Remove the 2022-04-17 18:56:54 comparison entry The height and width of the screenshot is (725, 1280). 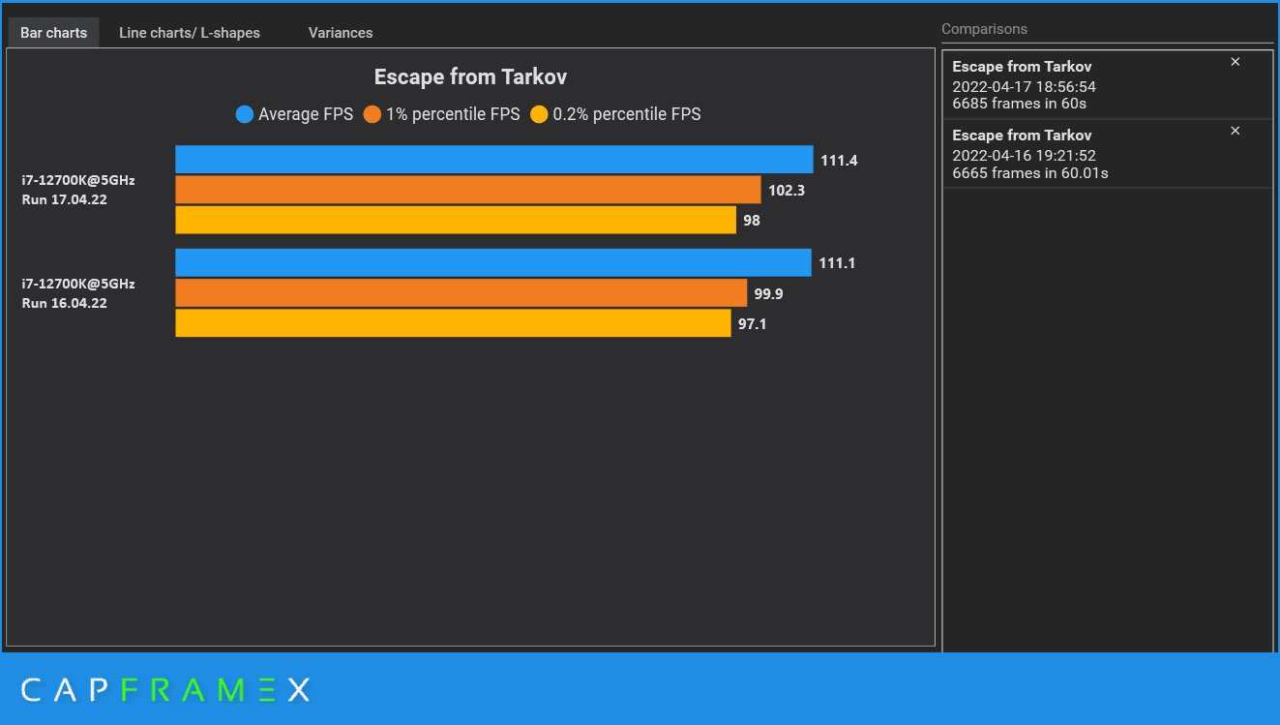(1235, 62)
